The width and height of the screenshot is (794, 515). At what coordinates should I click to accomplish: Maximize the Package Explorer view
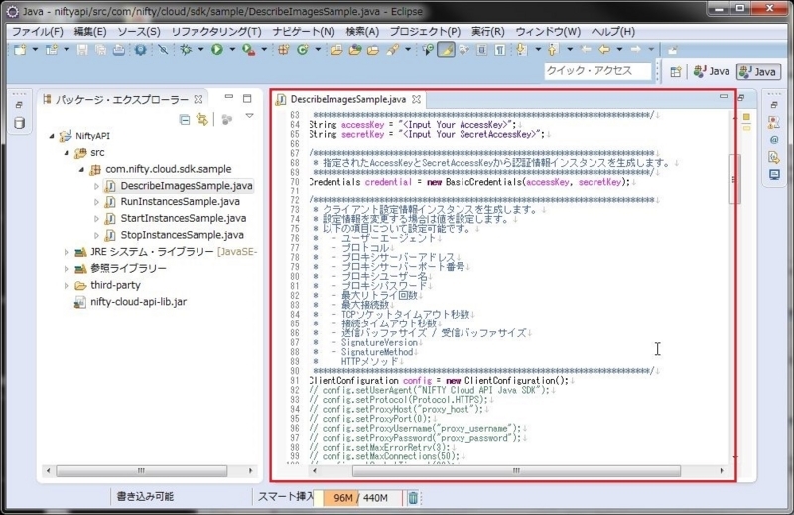247,98
